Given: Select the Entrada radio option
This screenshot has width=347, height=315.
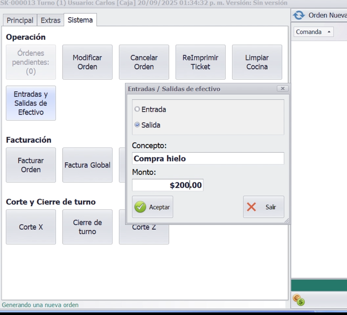Looking at the screenshot, I should click(137, 109).
